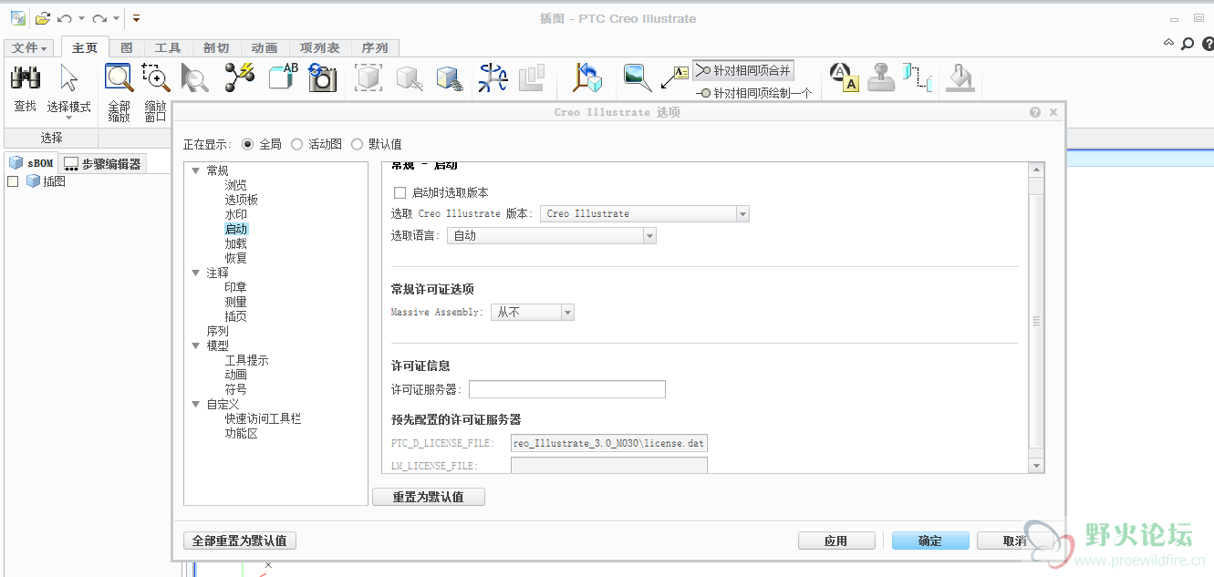Select 工具提示 in the options tree
Viewport: 1214px width, 577px height.
pyautogui.click(x=246, y=360)
